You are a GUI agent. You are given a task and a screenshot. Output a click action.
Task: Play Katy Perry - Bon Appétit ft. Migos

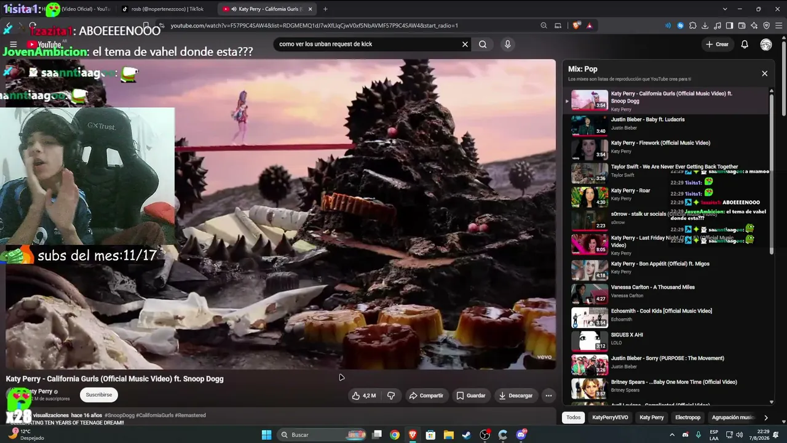[667, 269]
